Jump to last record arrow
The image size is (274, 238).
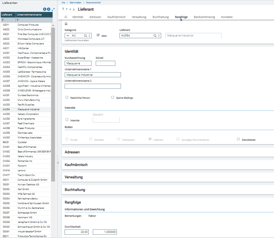click(74, 9)
